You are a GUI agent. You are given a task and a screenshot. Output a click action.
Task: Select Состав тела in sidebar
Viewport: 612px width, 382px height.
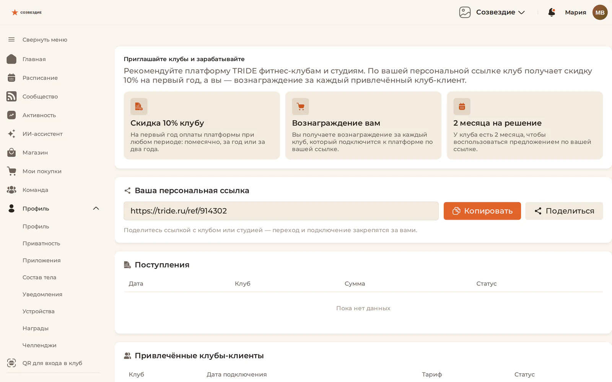click(39, 277)
